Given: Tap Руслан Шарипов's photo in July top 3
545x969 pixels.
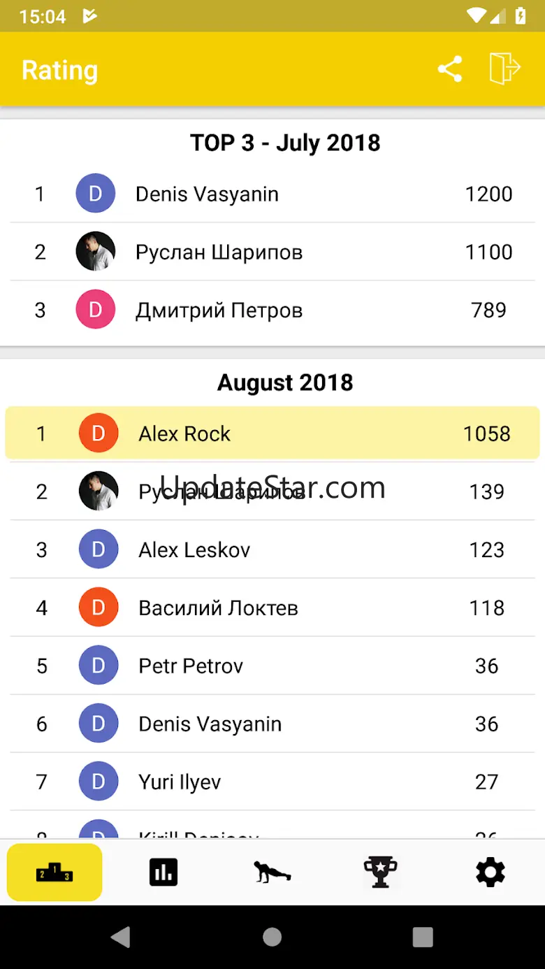Looking at the screenshot, I should 96,252.
